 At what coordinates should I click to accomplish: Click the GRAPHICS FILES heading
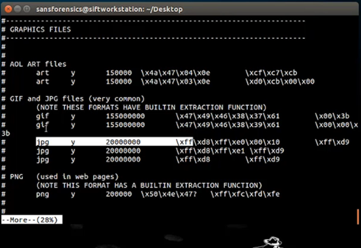[40, 29]
